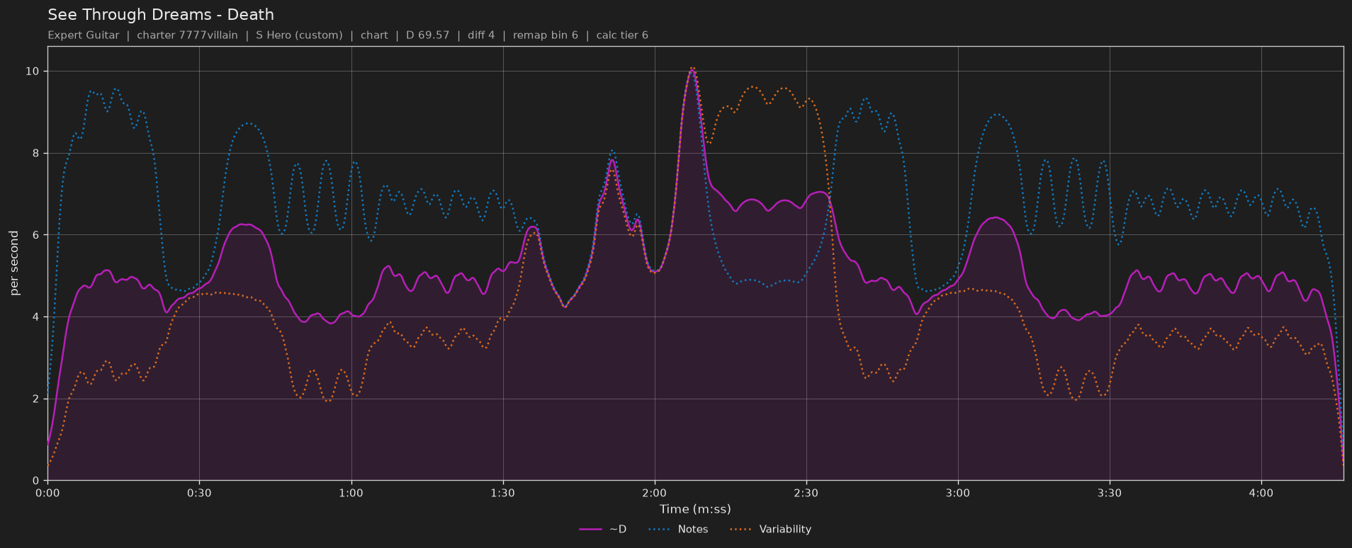Click the '4:00' time tick label
The height and width of the screenshot is (548, 1352).
tap(1261, 493)
